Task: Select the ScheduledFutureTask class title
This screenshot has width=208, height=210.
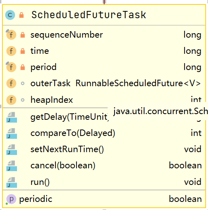Action: pyautogui.click(x=89, y=15)
